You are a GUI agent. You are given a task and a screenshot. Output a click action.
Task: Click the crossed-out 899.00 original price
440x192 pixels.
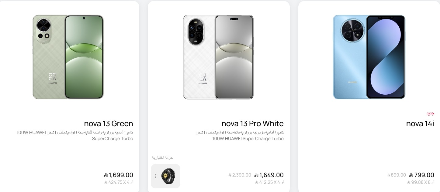point(396,175)
